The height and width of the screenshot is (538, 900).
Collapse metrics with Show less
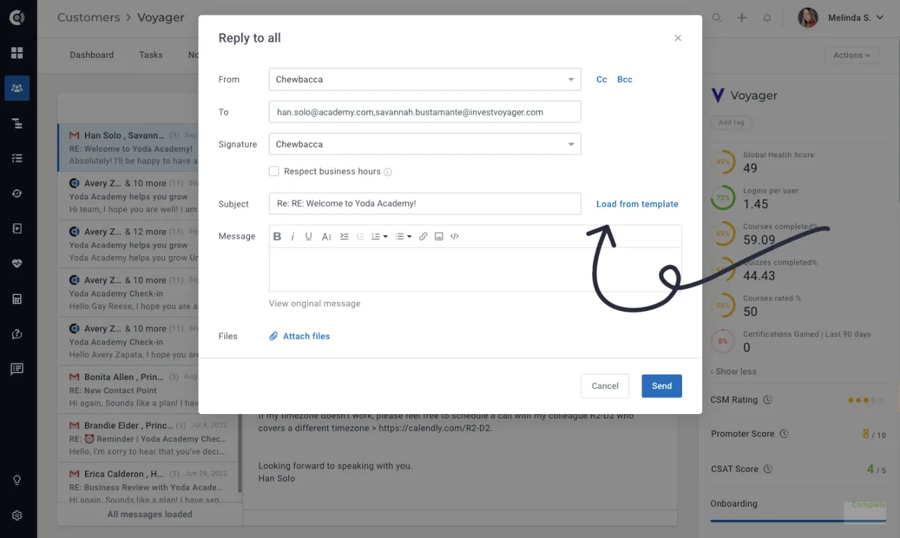coord(734,372)
